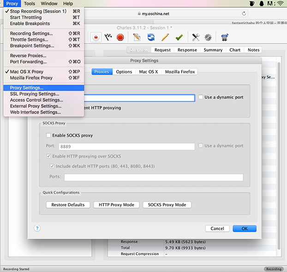The height and width of the screenshot is (272, 287).
Task: Open Breakpoint Settings... from menu
Action: click(x=43, y=45)
